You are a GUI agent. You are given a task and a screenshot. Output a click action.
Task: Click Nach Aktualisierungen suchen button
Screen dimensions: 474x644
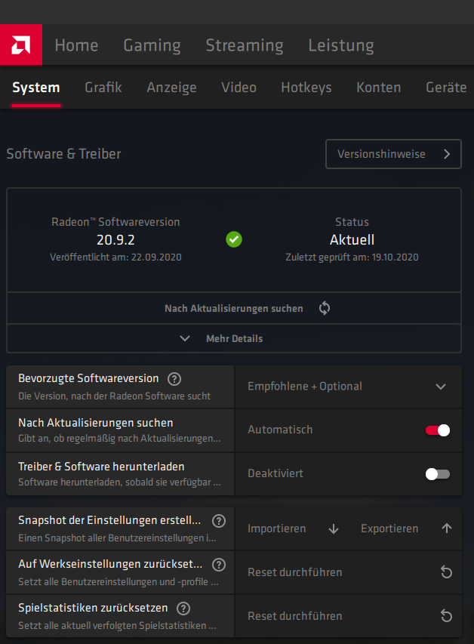click(234, 308)
